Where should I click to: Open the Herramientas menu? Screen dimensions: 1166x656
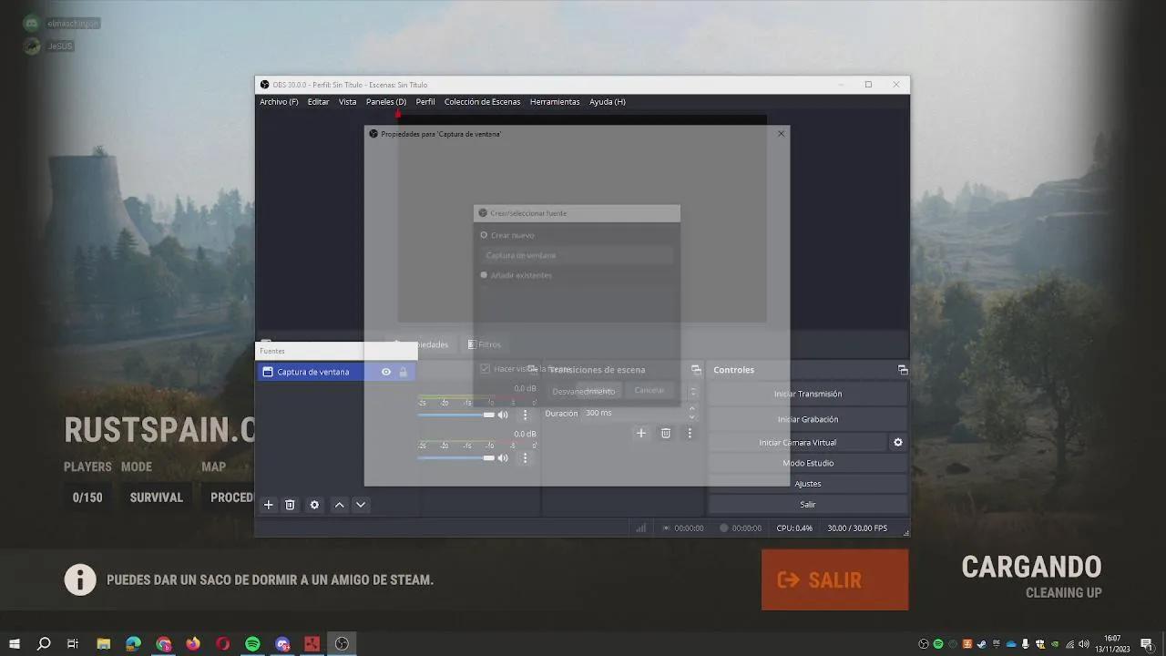pyautogui.click(x=555, y=102)
